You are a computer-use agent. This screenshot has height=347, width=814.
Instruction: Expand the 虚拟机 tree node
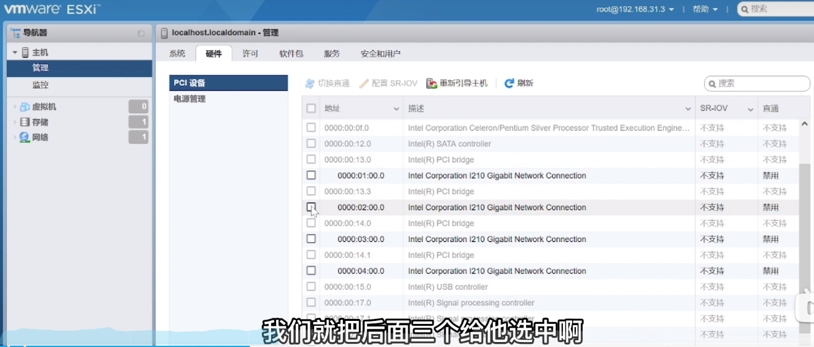[15, 107]
